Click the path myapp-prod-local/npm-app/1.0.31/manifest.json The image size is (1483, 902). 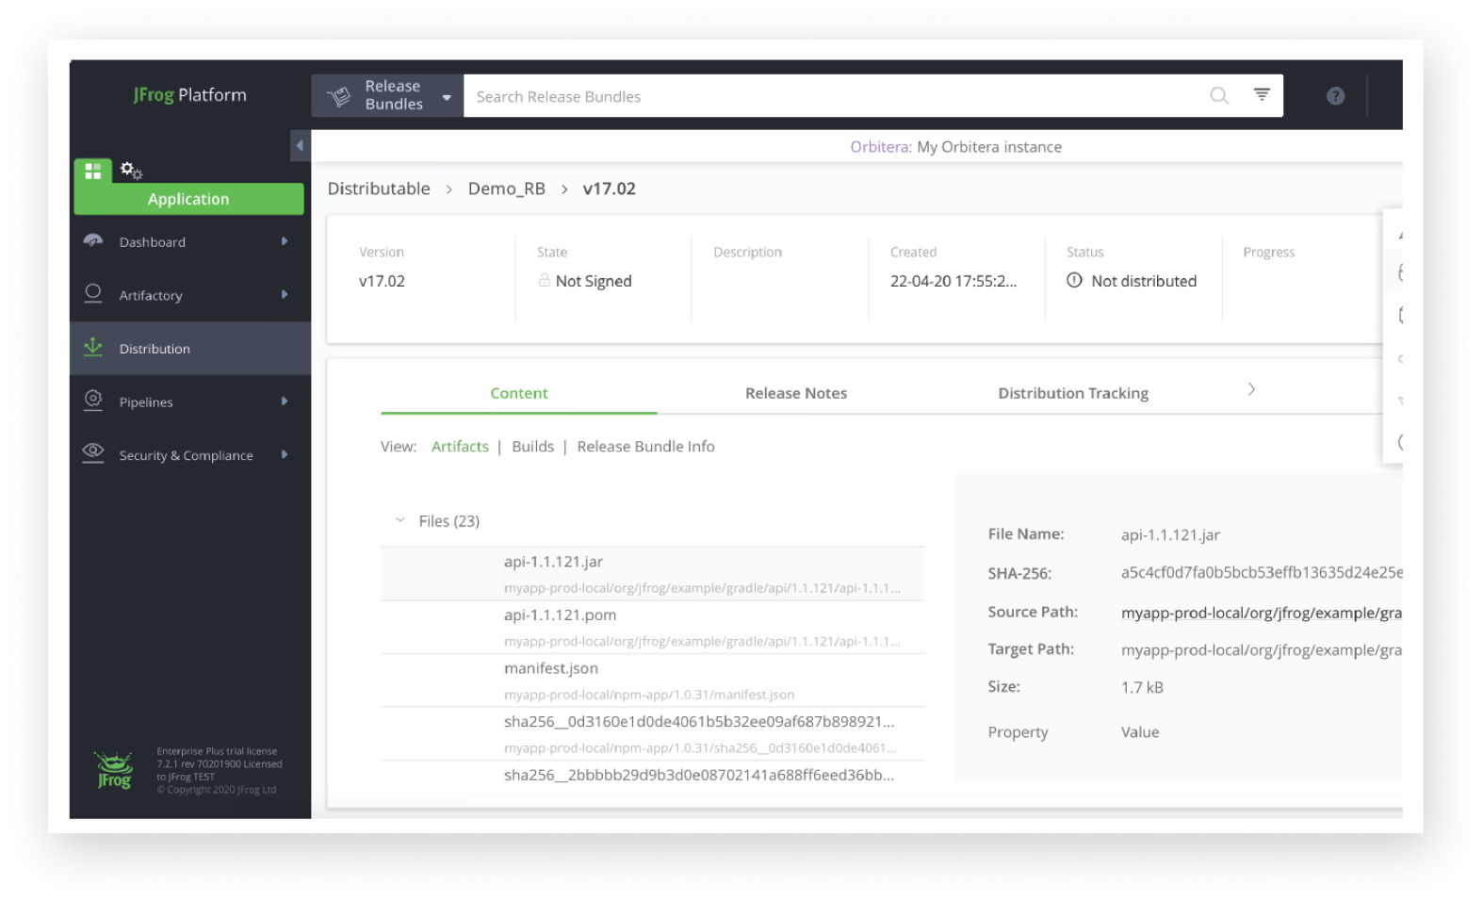tap(649, 695)
